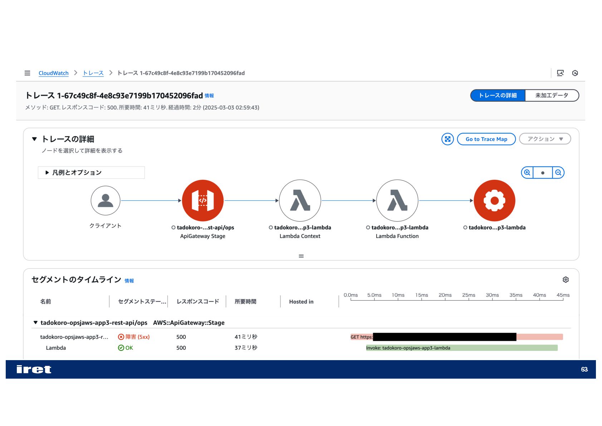Viewport: 602px width, 426px height.
Task: Select the Lambda Function node icon
Action: [x=397, y=200]
